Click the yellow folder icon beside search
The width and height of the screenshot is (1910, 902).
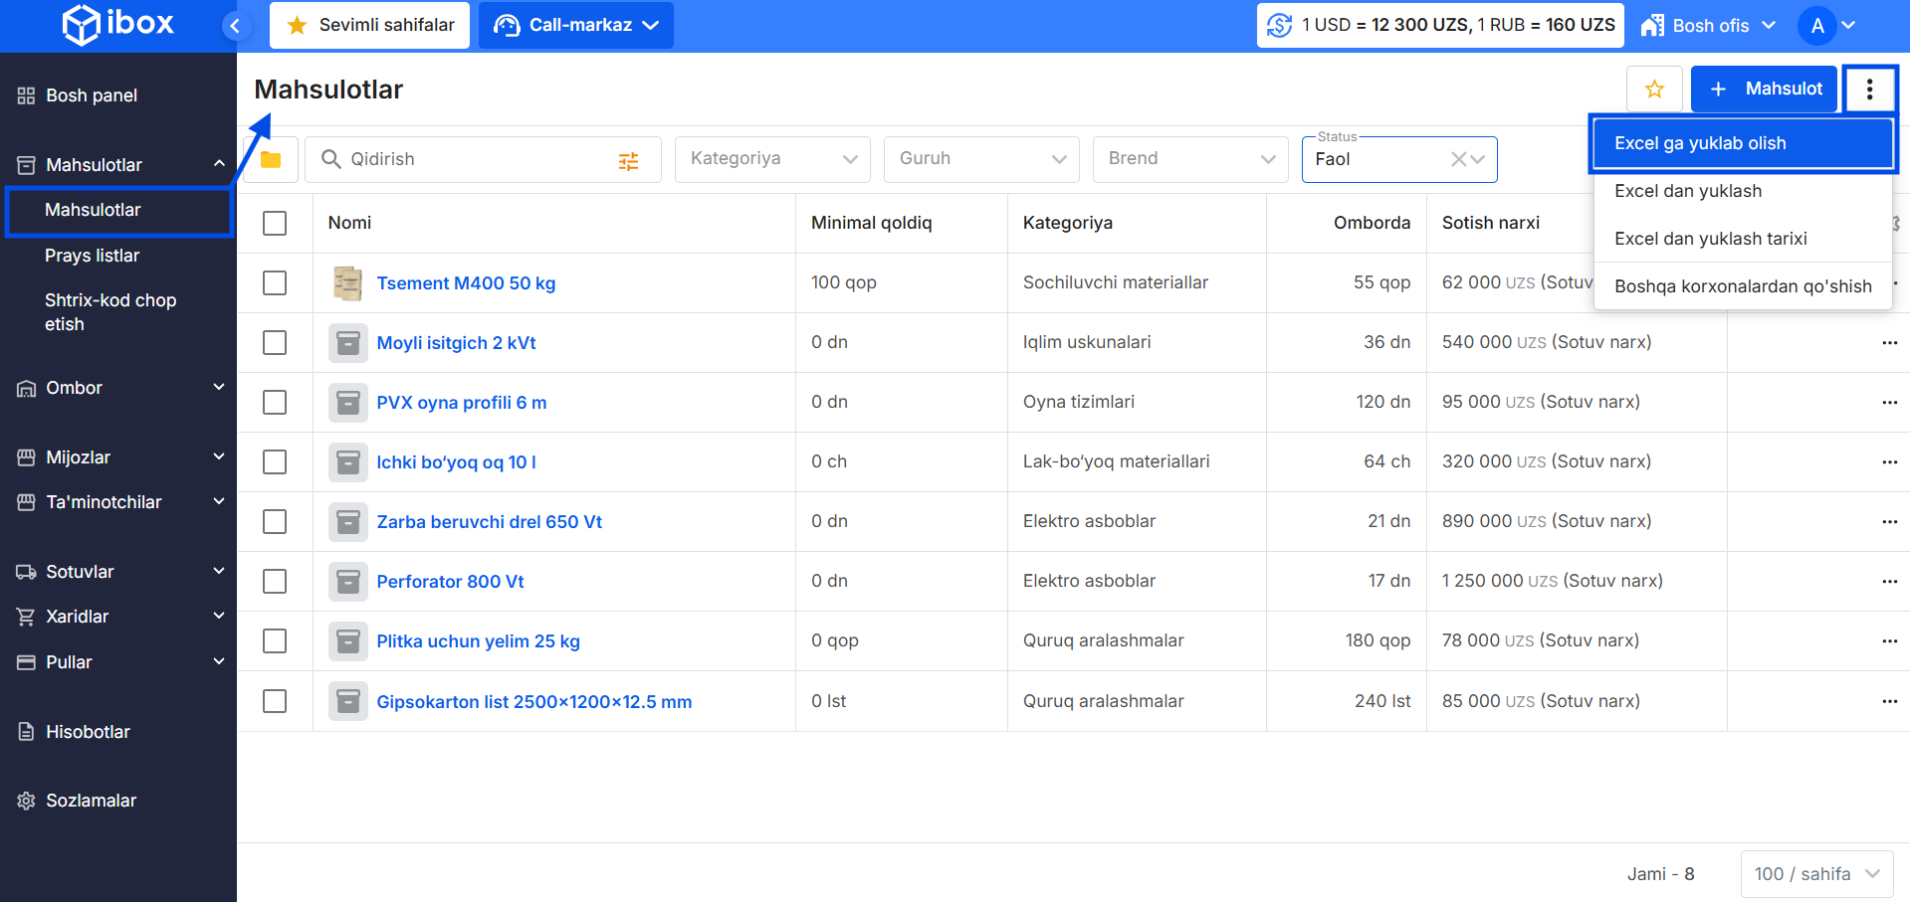271,160
